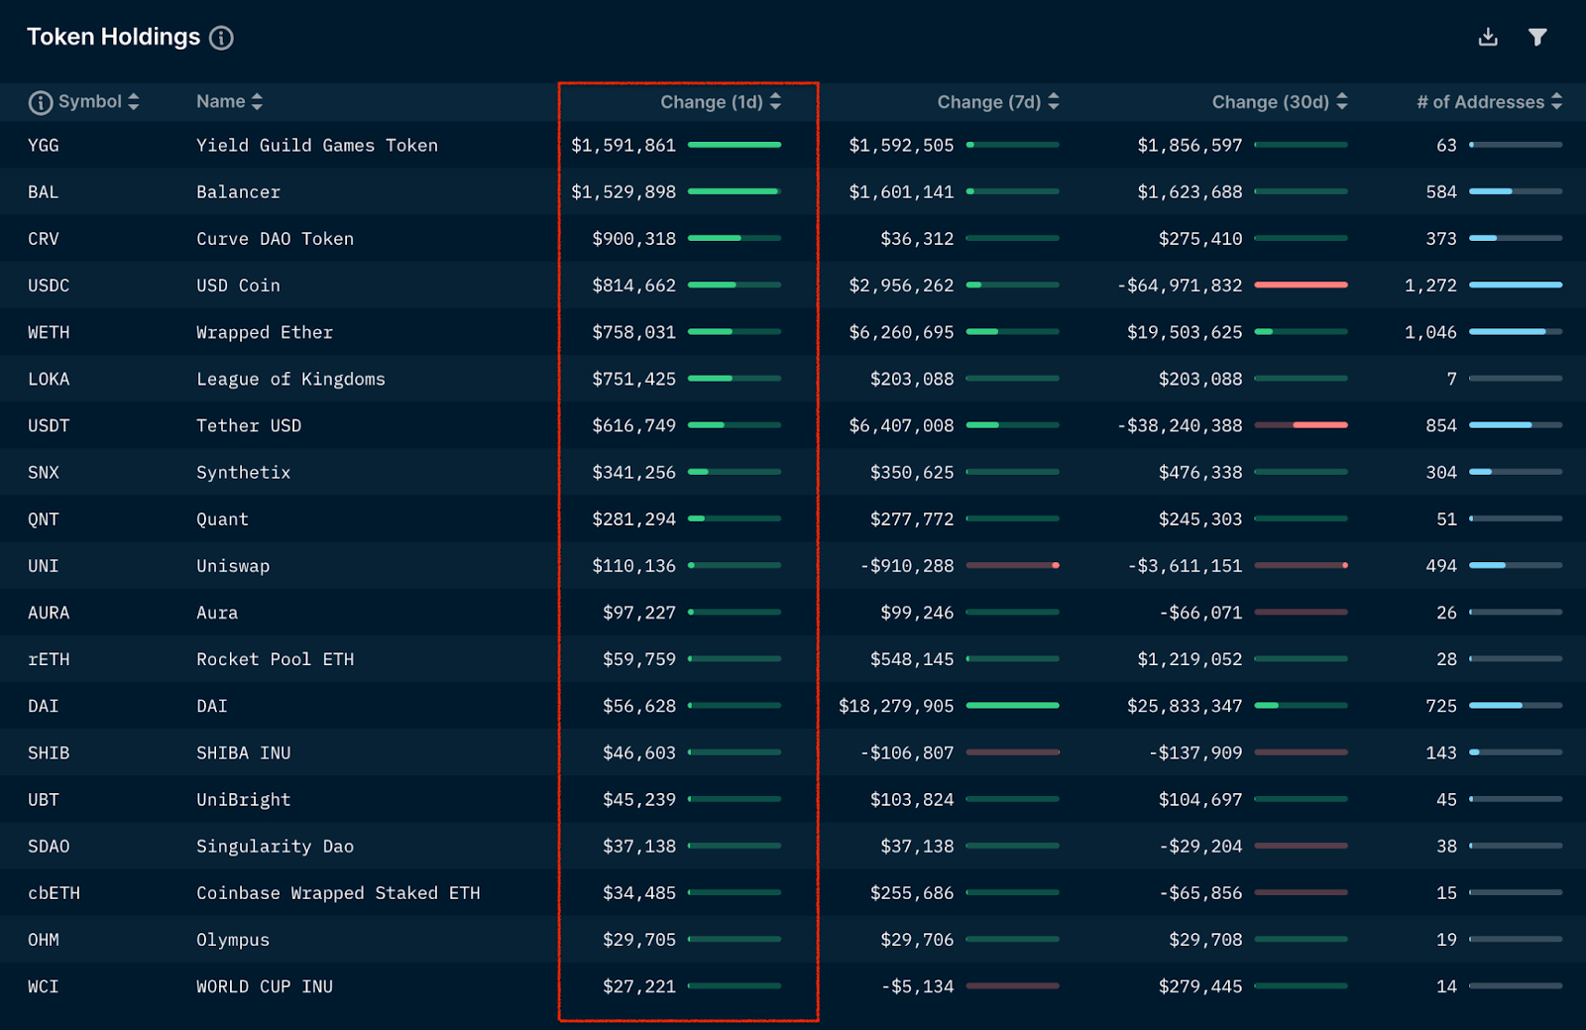Select the SNX symbol cell

[x=44, y=472]
